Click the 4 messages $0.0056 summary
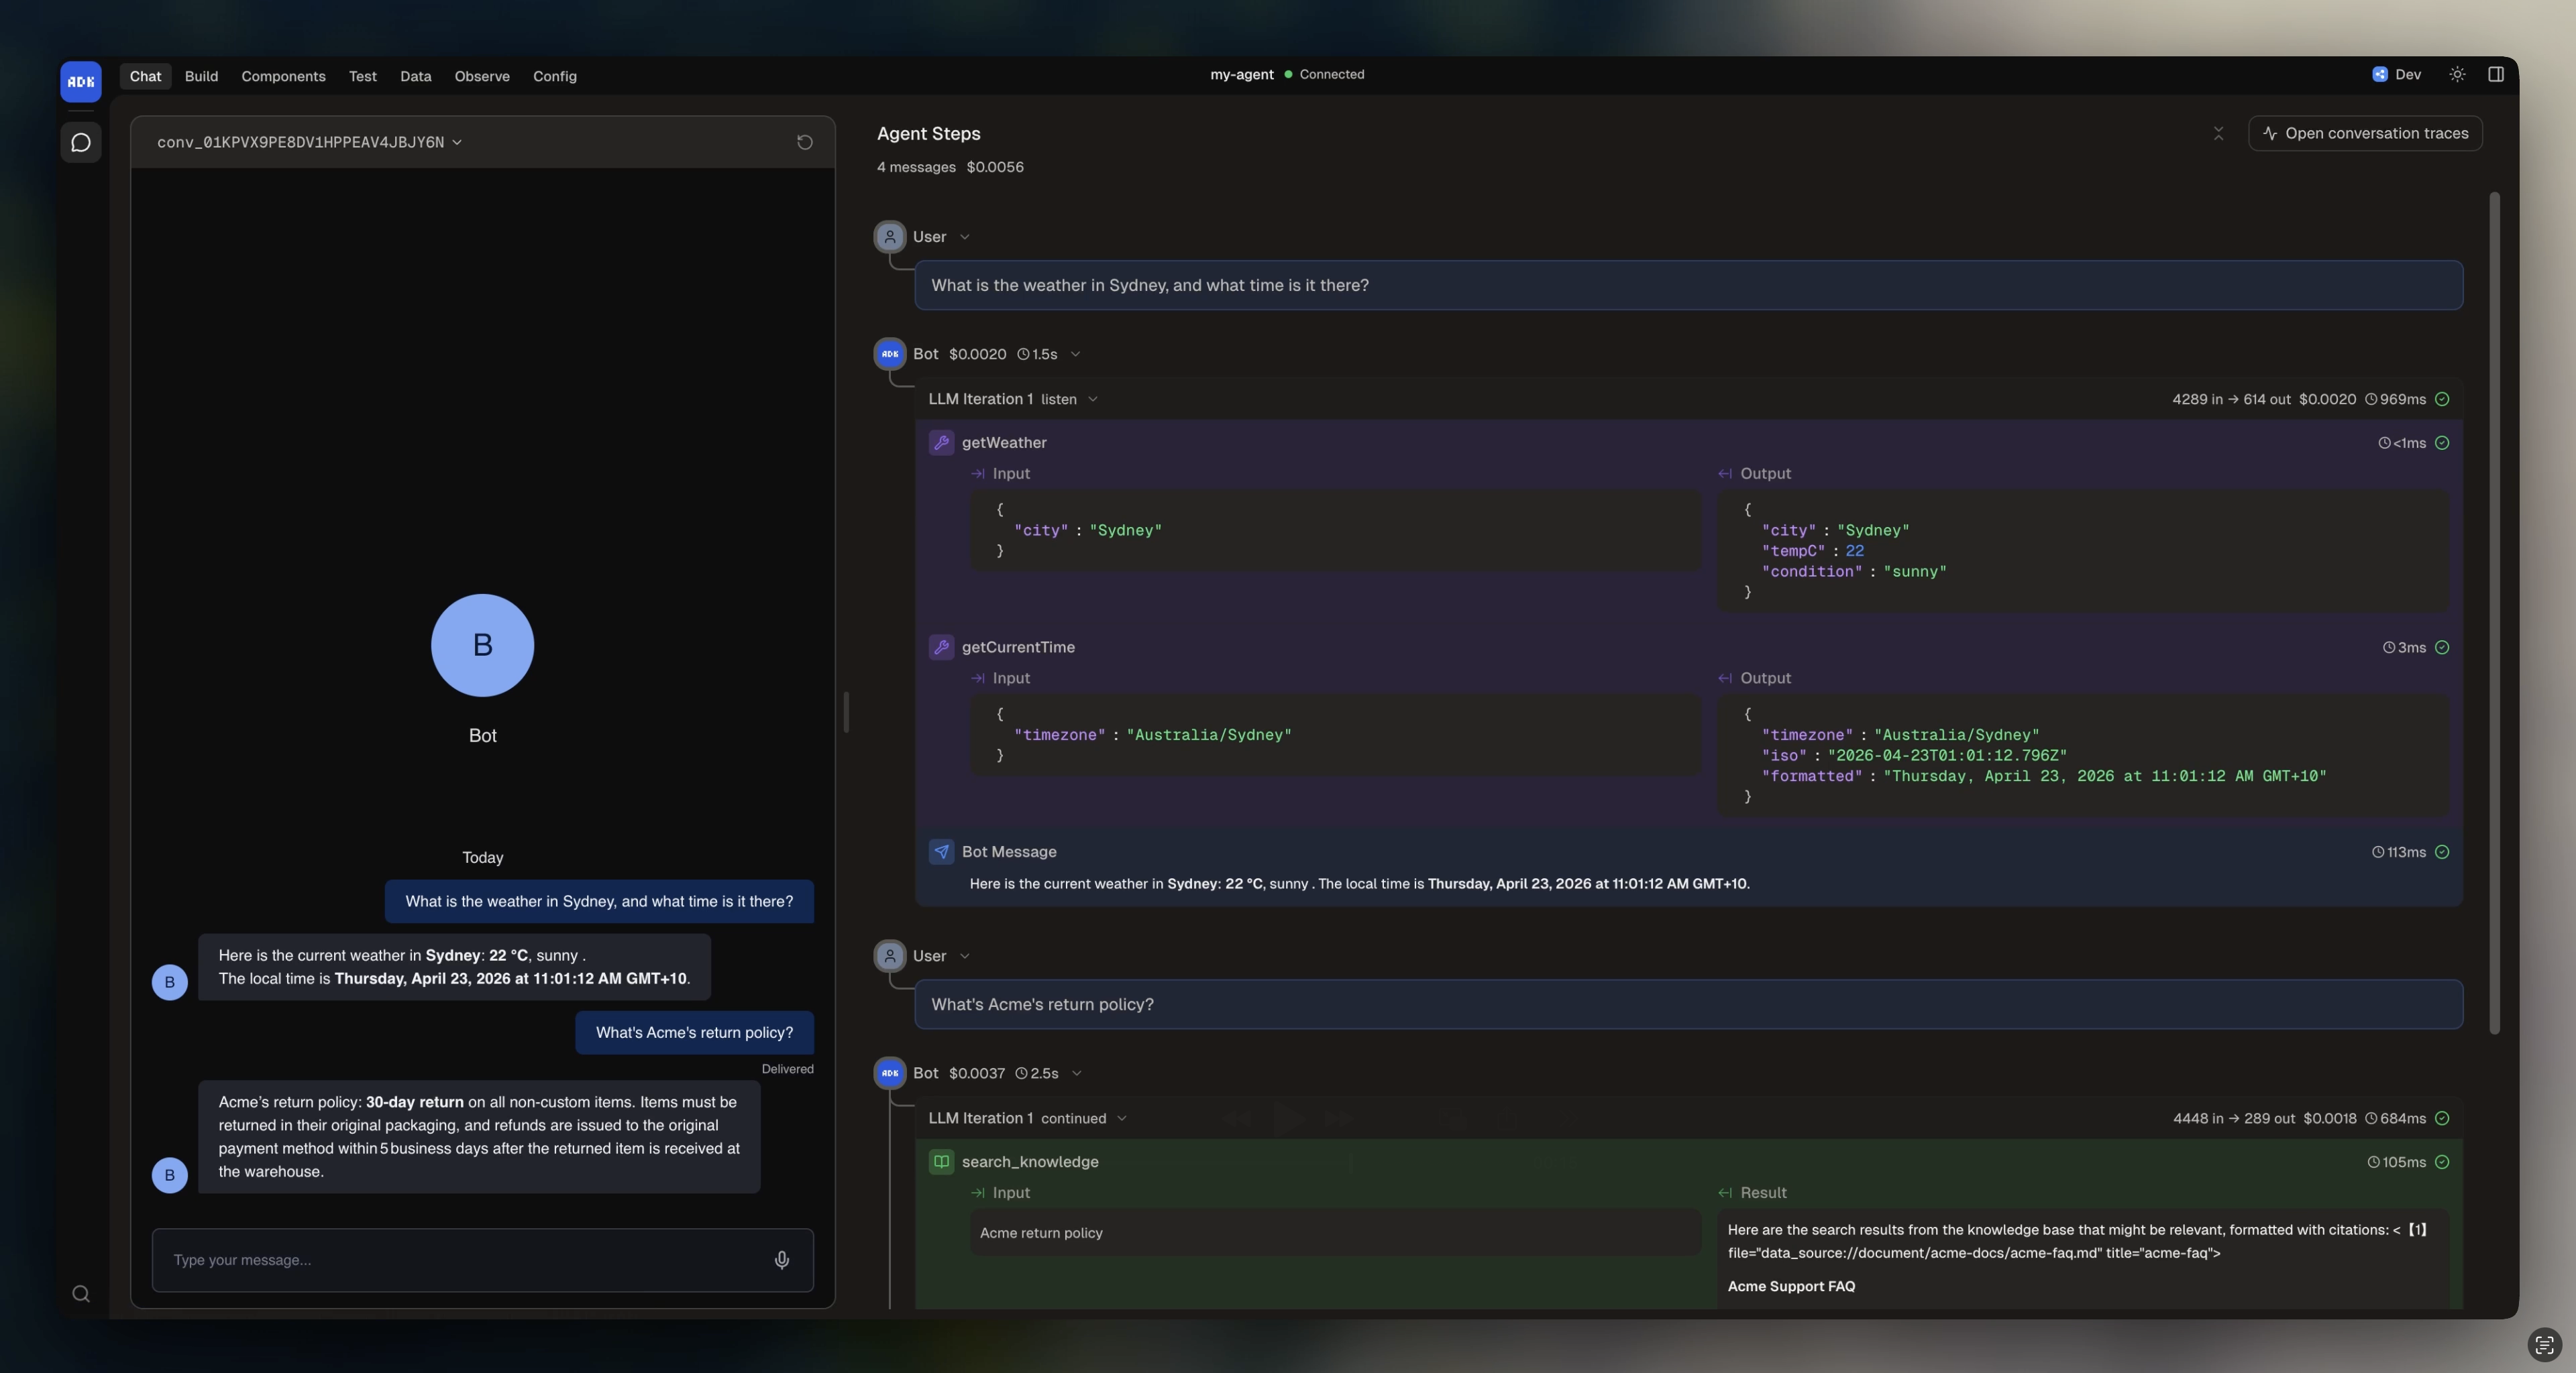 (950, 168)
